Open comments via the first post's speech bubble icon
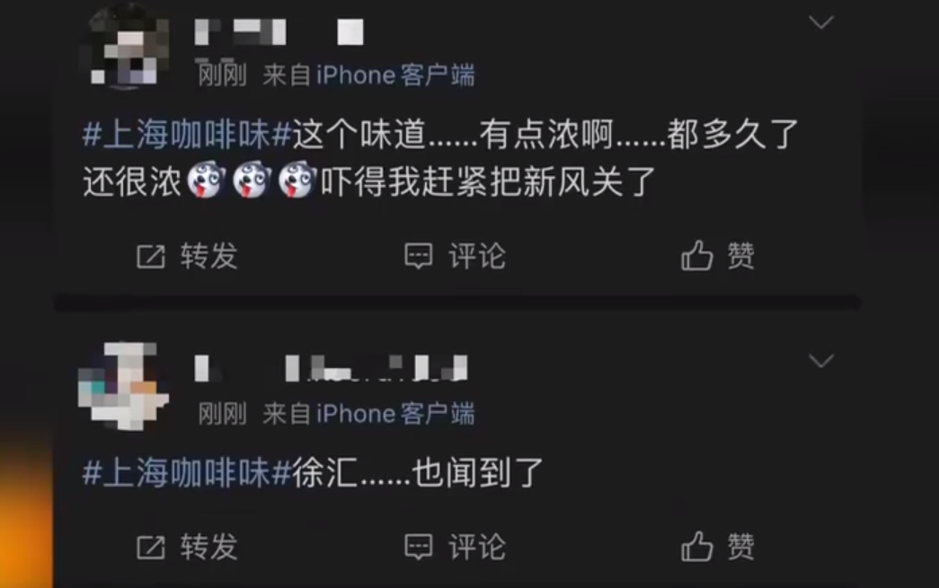The image size is (939, 588). tap(418, 257)
